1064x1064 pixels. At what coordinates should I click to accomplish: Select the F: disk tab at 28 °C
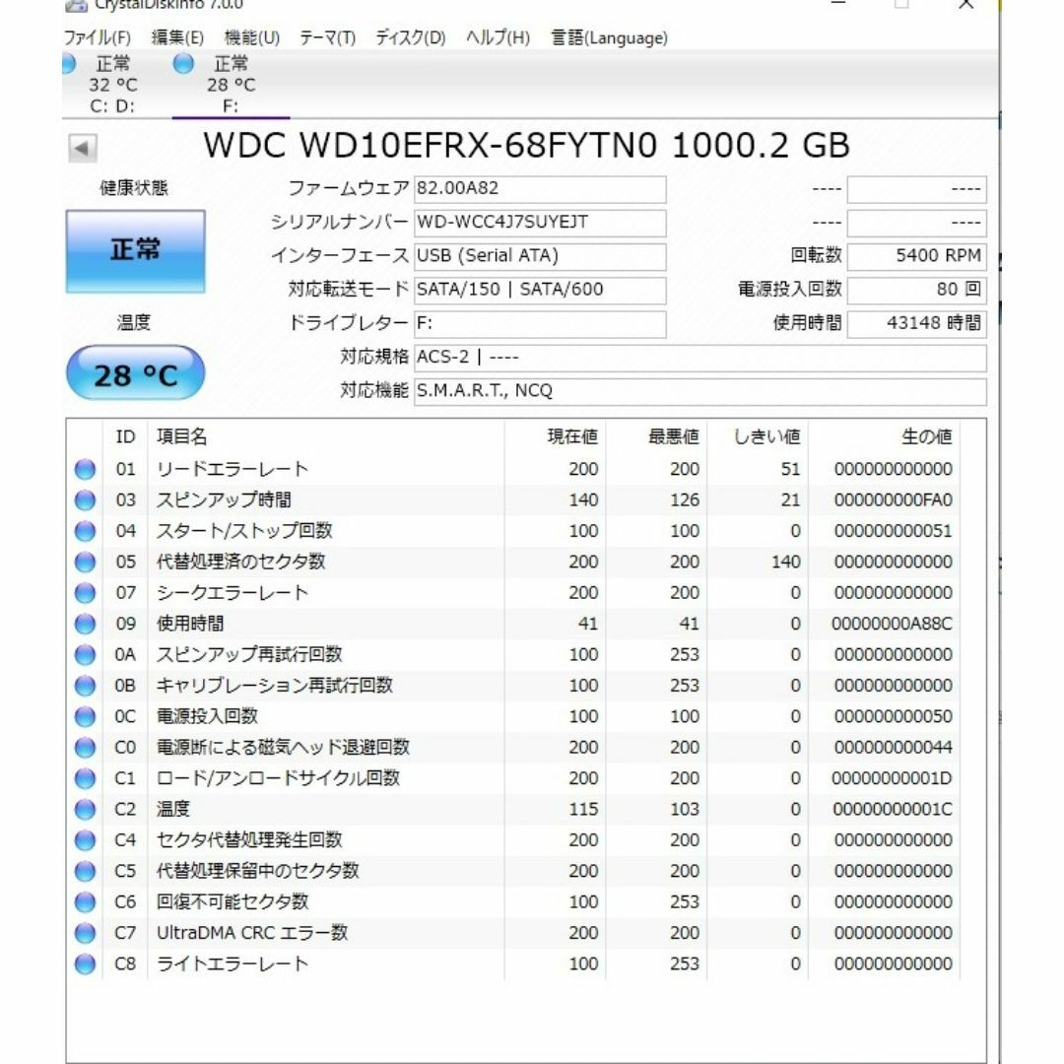tap(231, 85)
